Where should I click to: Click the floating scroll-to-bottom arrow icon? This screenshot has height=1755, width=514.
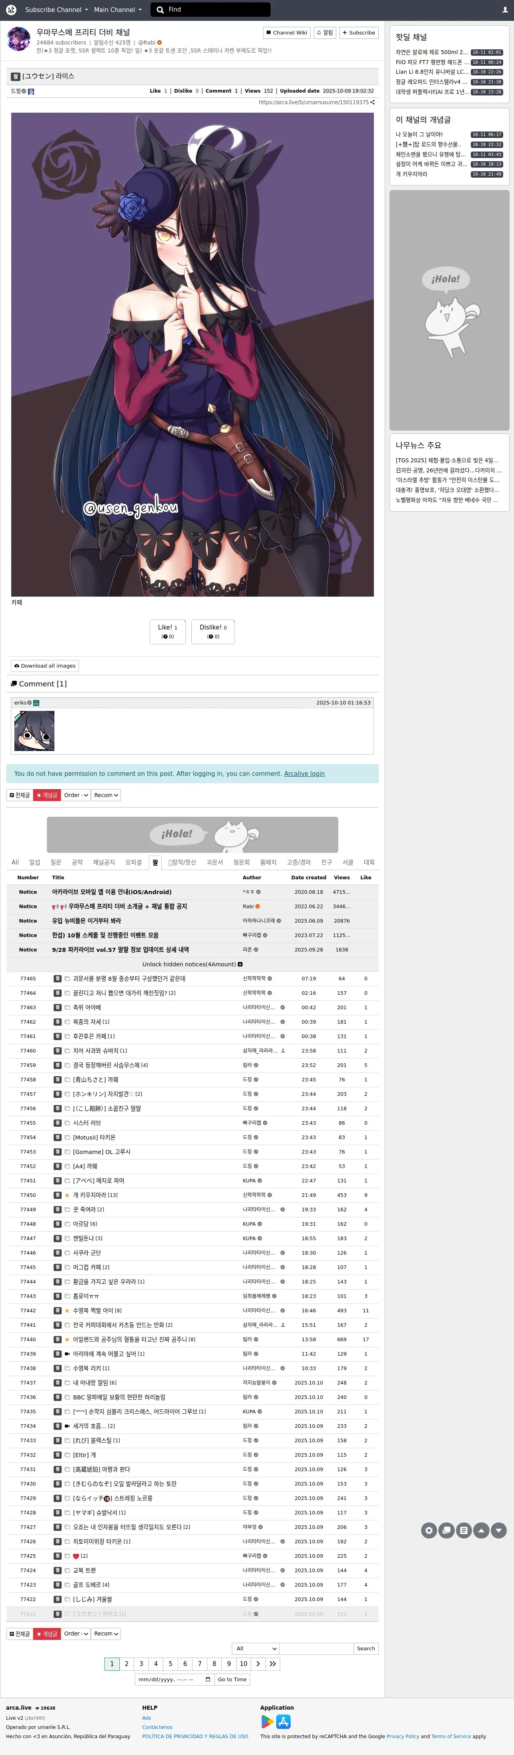[x=498, y=1530]
